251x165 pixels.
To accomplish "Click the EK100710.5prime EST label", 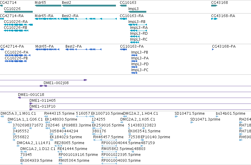I will pyautogui.click(x=107, y=114).
